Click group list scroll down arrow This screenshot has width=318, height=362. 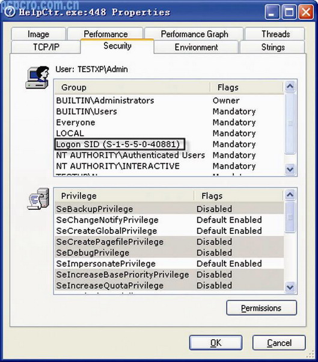click(x=290, y=170)
